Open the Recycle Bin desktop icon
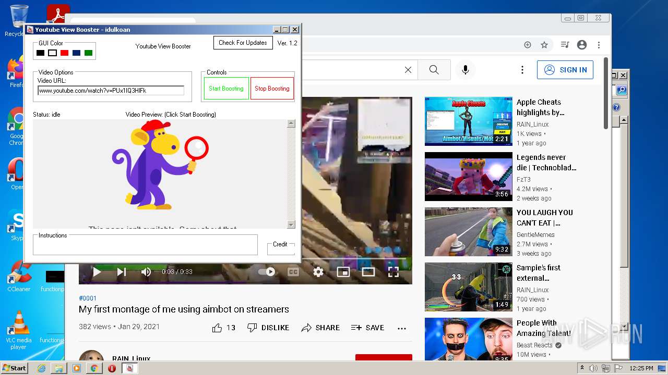Viewport: 668px width, 375px height. pyautogui.click(x=19, y=20)
